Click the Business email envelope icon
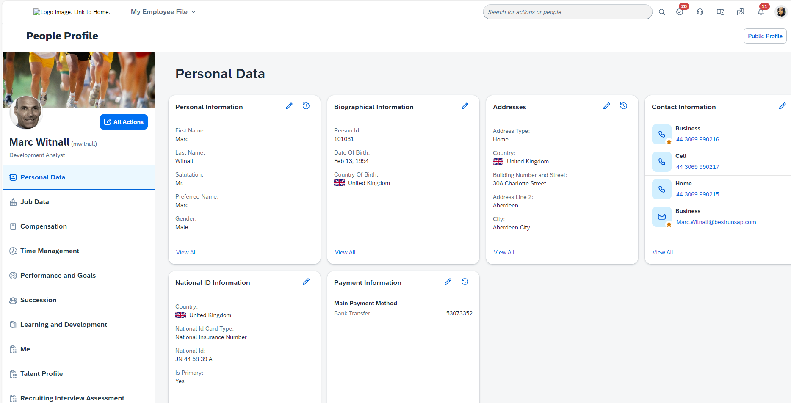Image resolution: width=791 pixels, height=403 pixels. tap(662, 217)
